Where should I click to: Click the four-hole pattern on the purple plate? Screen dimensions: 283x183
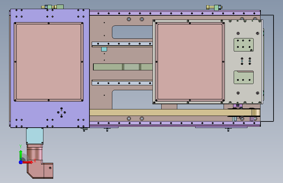click(61, 112)
